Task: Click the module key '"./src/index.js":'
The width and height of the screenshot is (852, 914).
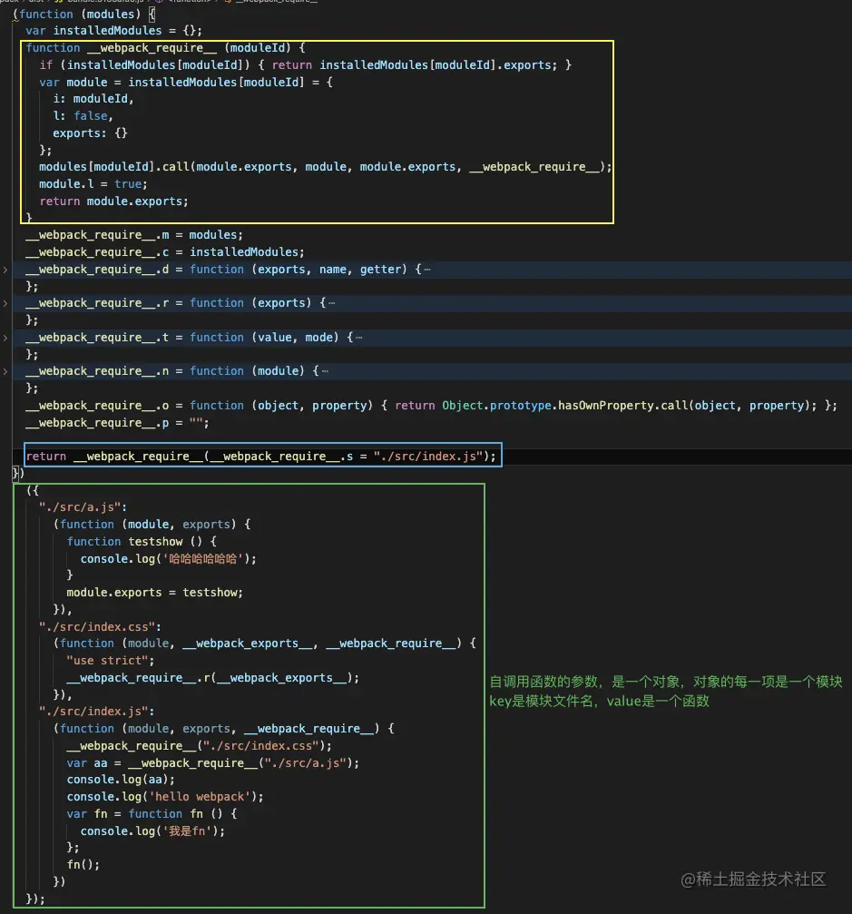Action: [96, 712]
